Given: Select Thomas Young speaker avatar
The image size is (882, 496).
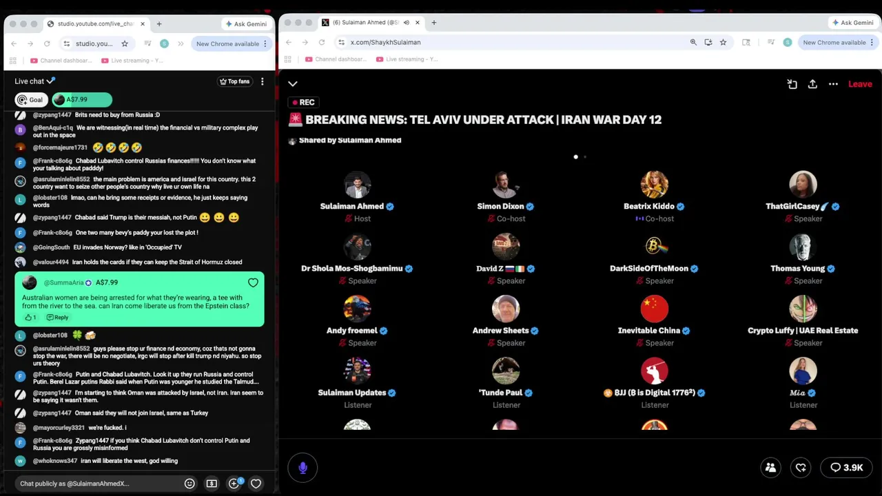Looking at the screenshot, I should click(x=803, y=247).
